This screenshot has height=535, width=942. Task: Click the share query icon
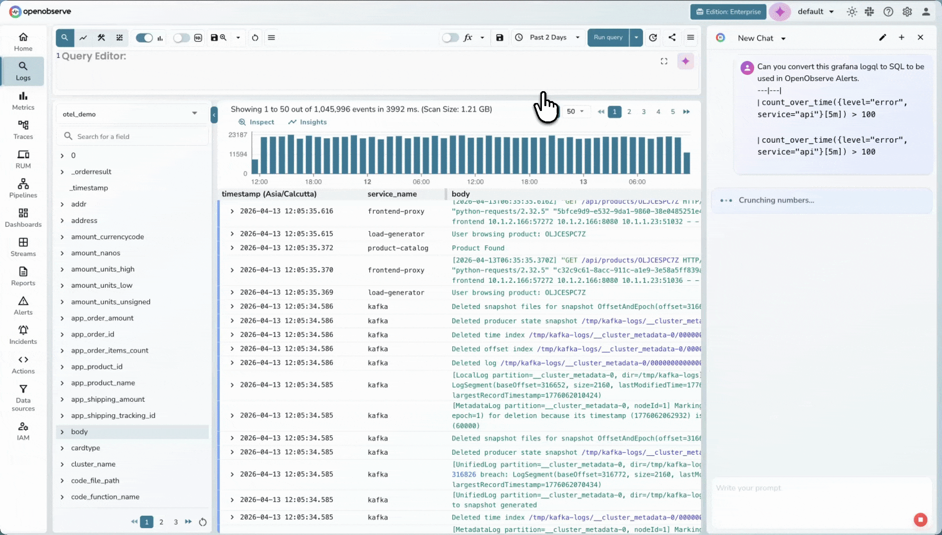[672, 38]
